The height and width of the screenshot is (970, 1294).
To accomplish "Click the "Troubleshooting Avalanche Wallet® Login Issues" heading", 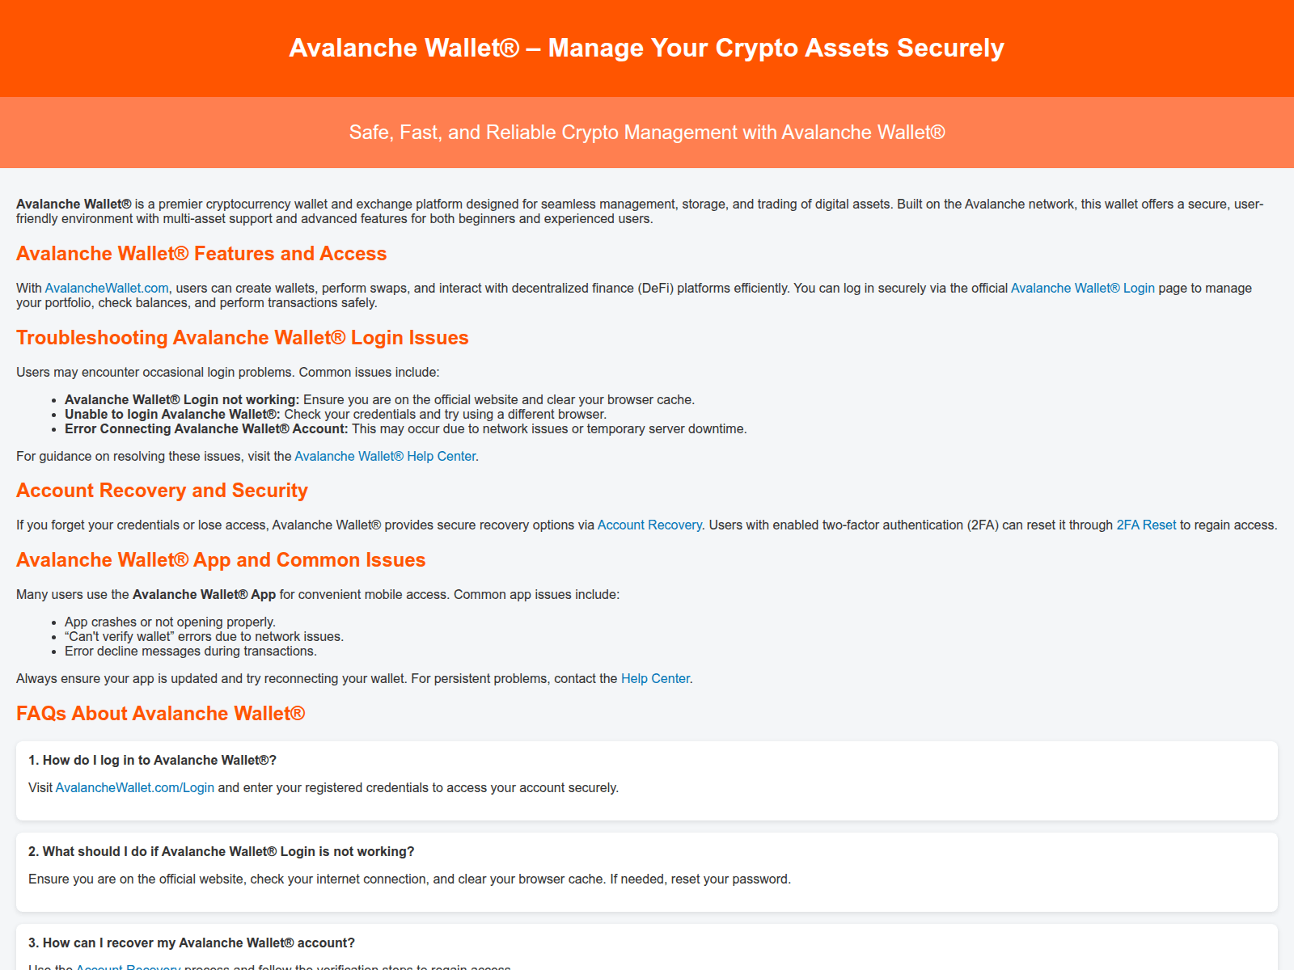I will click(x=242, y=338).
